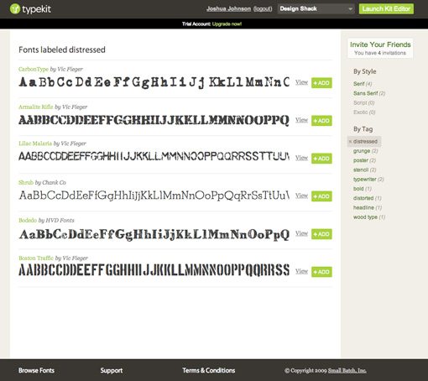The width and height of the screenshot is (428, 381).
Task: Open CarbonType font name link
Action: tap(34, 69)
